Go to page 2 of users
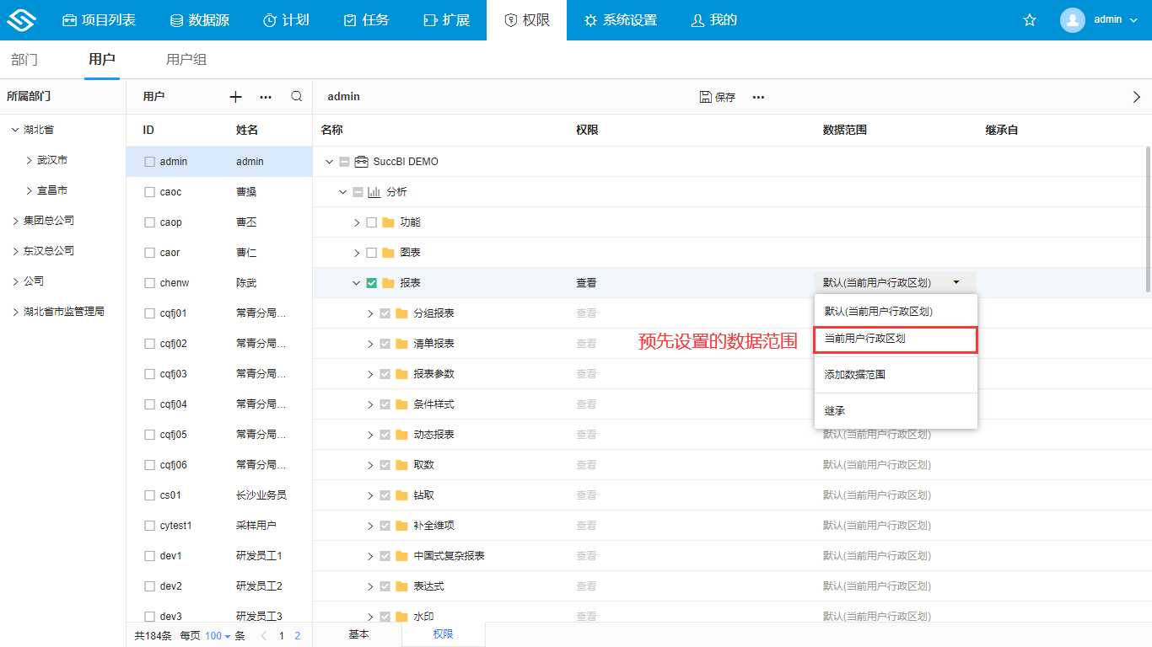The image size is (1152, 647). tap(297, 636)
